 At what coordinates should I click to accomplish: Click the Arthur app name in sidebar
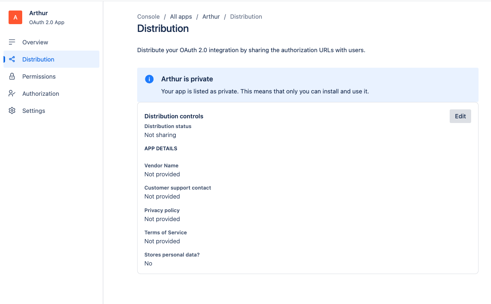pyautogui.click(x=39, y=13)
